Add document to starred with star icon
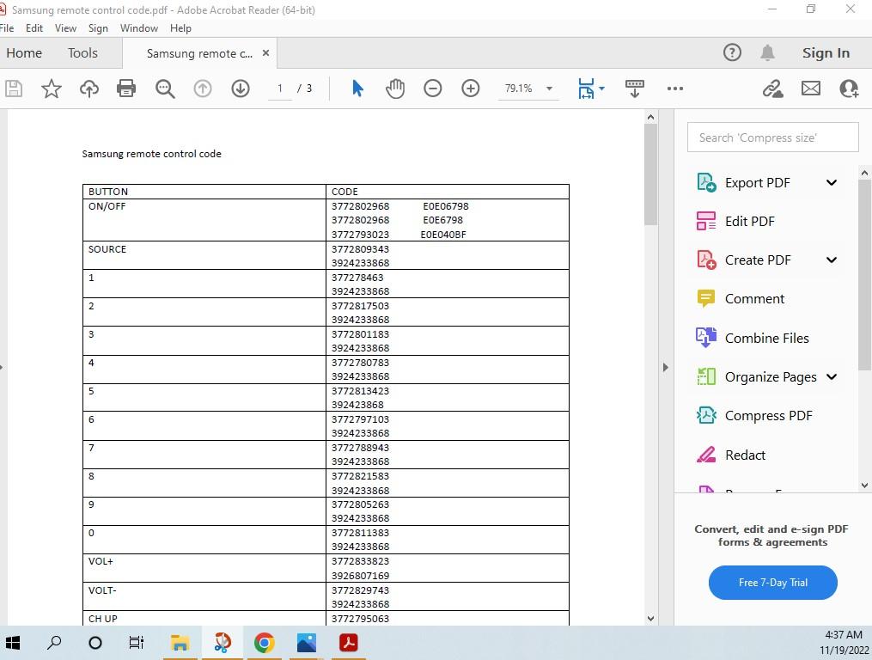The height and width of the screenshot is (660, 872). pos(52,89)
